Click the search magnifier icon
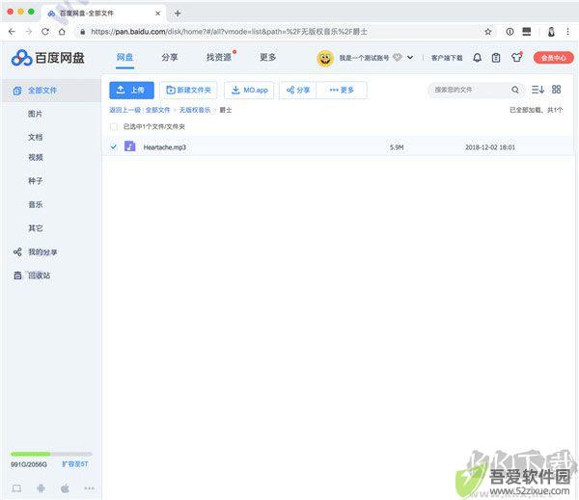 515,90
